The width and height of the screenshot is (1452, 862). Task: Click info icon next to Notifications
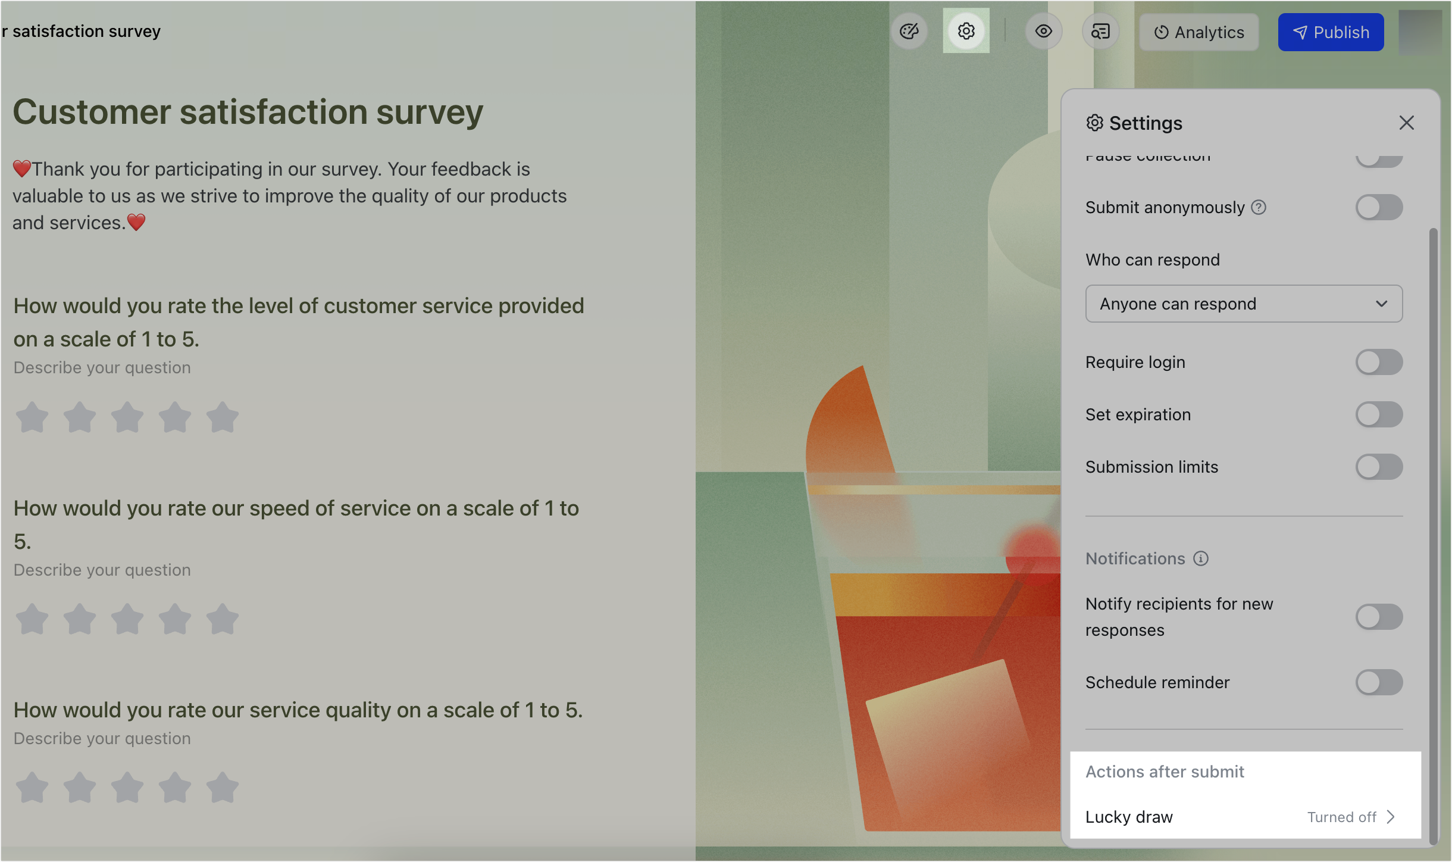1201,558
